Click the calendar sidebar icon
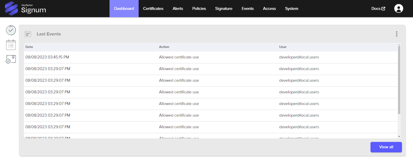The image size is (413, 164). [x=11, y=45]
